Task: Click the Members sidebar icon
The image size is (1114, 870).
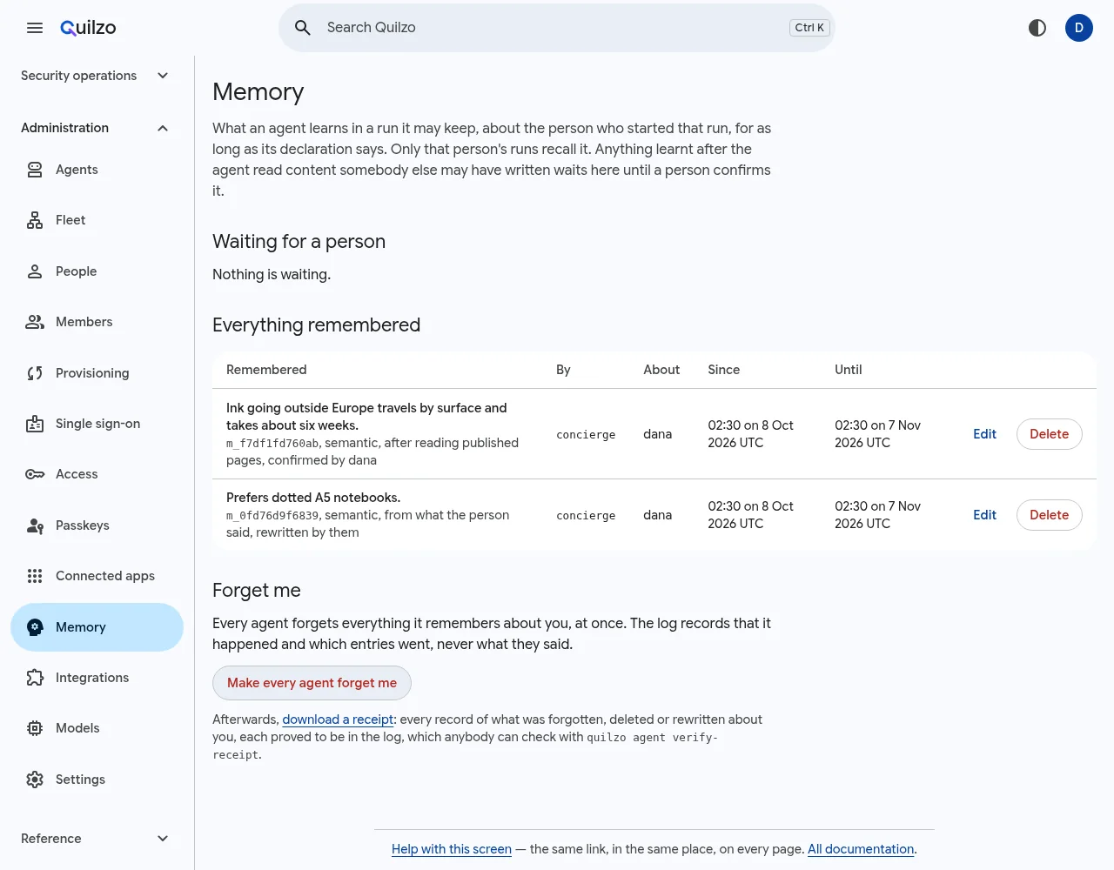Action: point(35,322)
